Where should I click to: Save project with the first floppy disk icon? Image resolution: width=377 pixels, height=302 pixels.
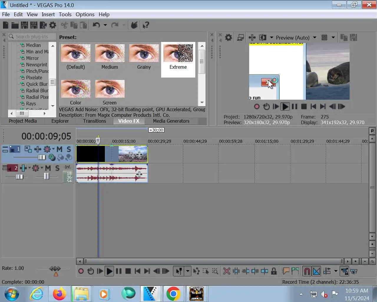[24, 25]
